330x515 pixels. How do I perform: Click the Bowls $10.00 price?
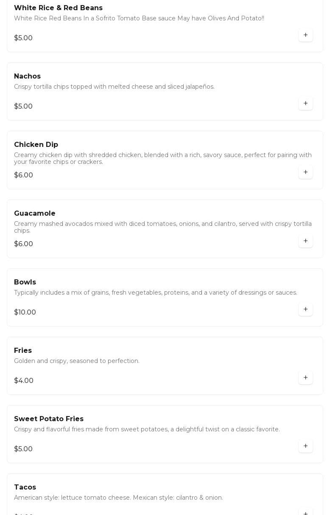click(x=25, y=312)
